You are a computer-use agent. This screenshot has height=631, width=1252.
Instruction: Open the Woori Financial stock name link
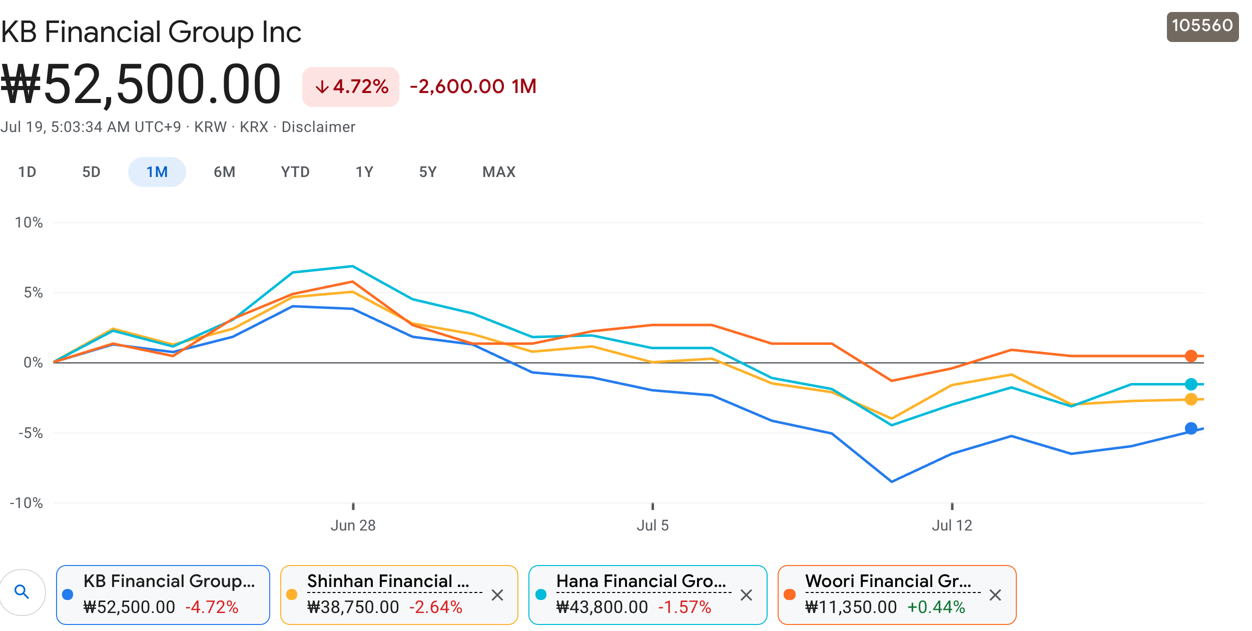888,581
